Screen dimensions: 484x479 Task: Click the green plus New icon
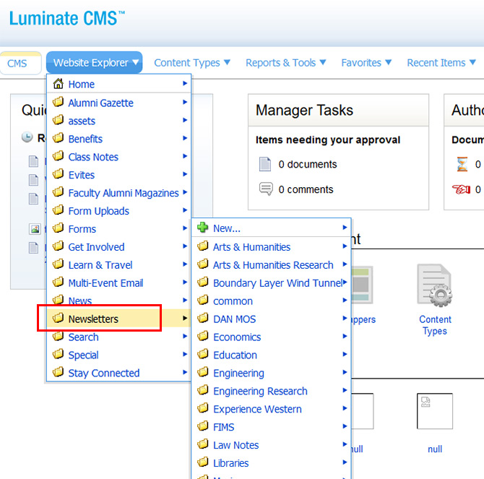[203, 228]
